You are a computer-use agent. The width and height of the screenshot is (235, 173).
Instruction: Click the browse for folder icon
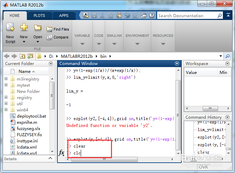tap(30, 56)
